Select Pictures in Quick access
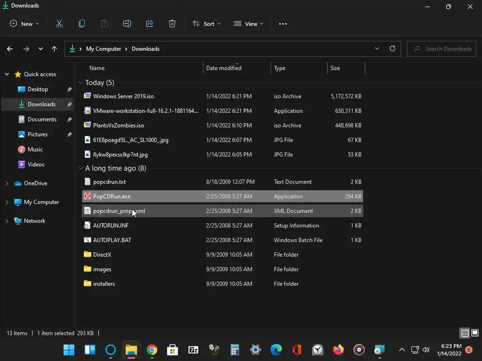Image resolution: width=482 pixels, height=361 pixels. click(x=37, y=134)
